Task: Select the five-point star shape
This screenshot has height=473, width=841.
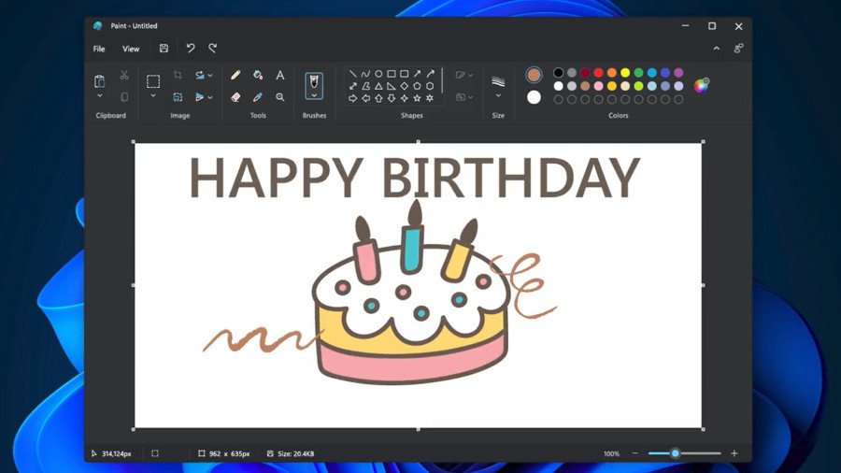Action: 417,97
